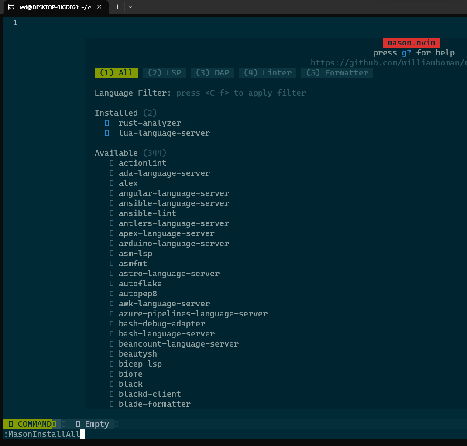467x446 pixels.
Task: Select the blackd-client package
Action: (150, 394)
